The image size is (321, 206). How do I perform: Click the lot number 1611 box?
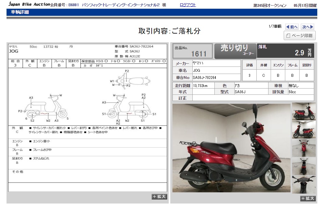(193, 51)
